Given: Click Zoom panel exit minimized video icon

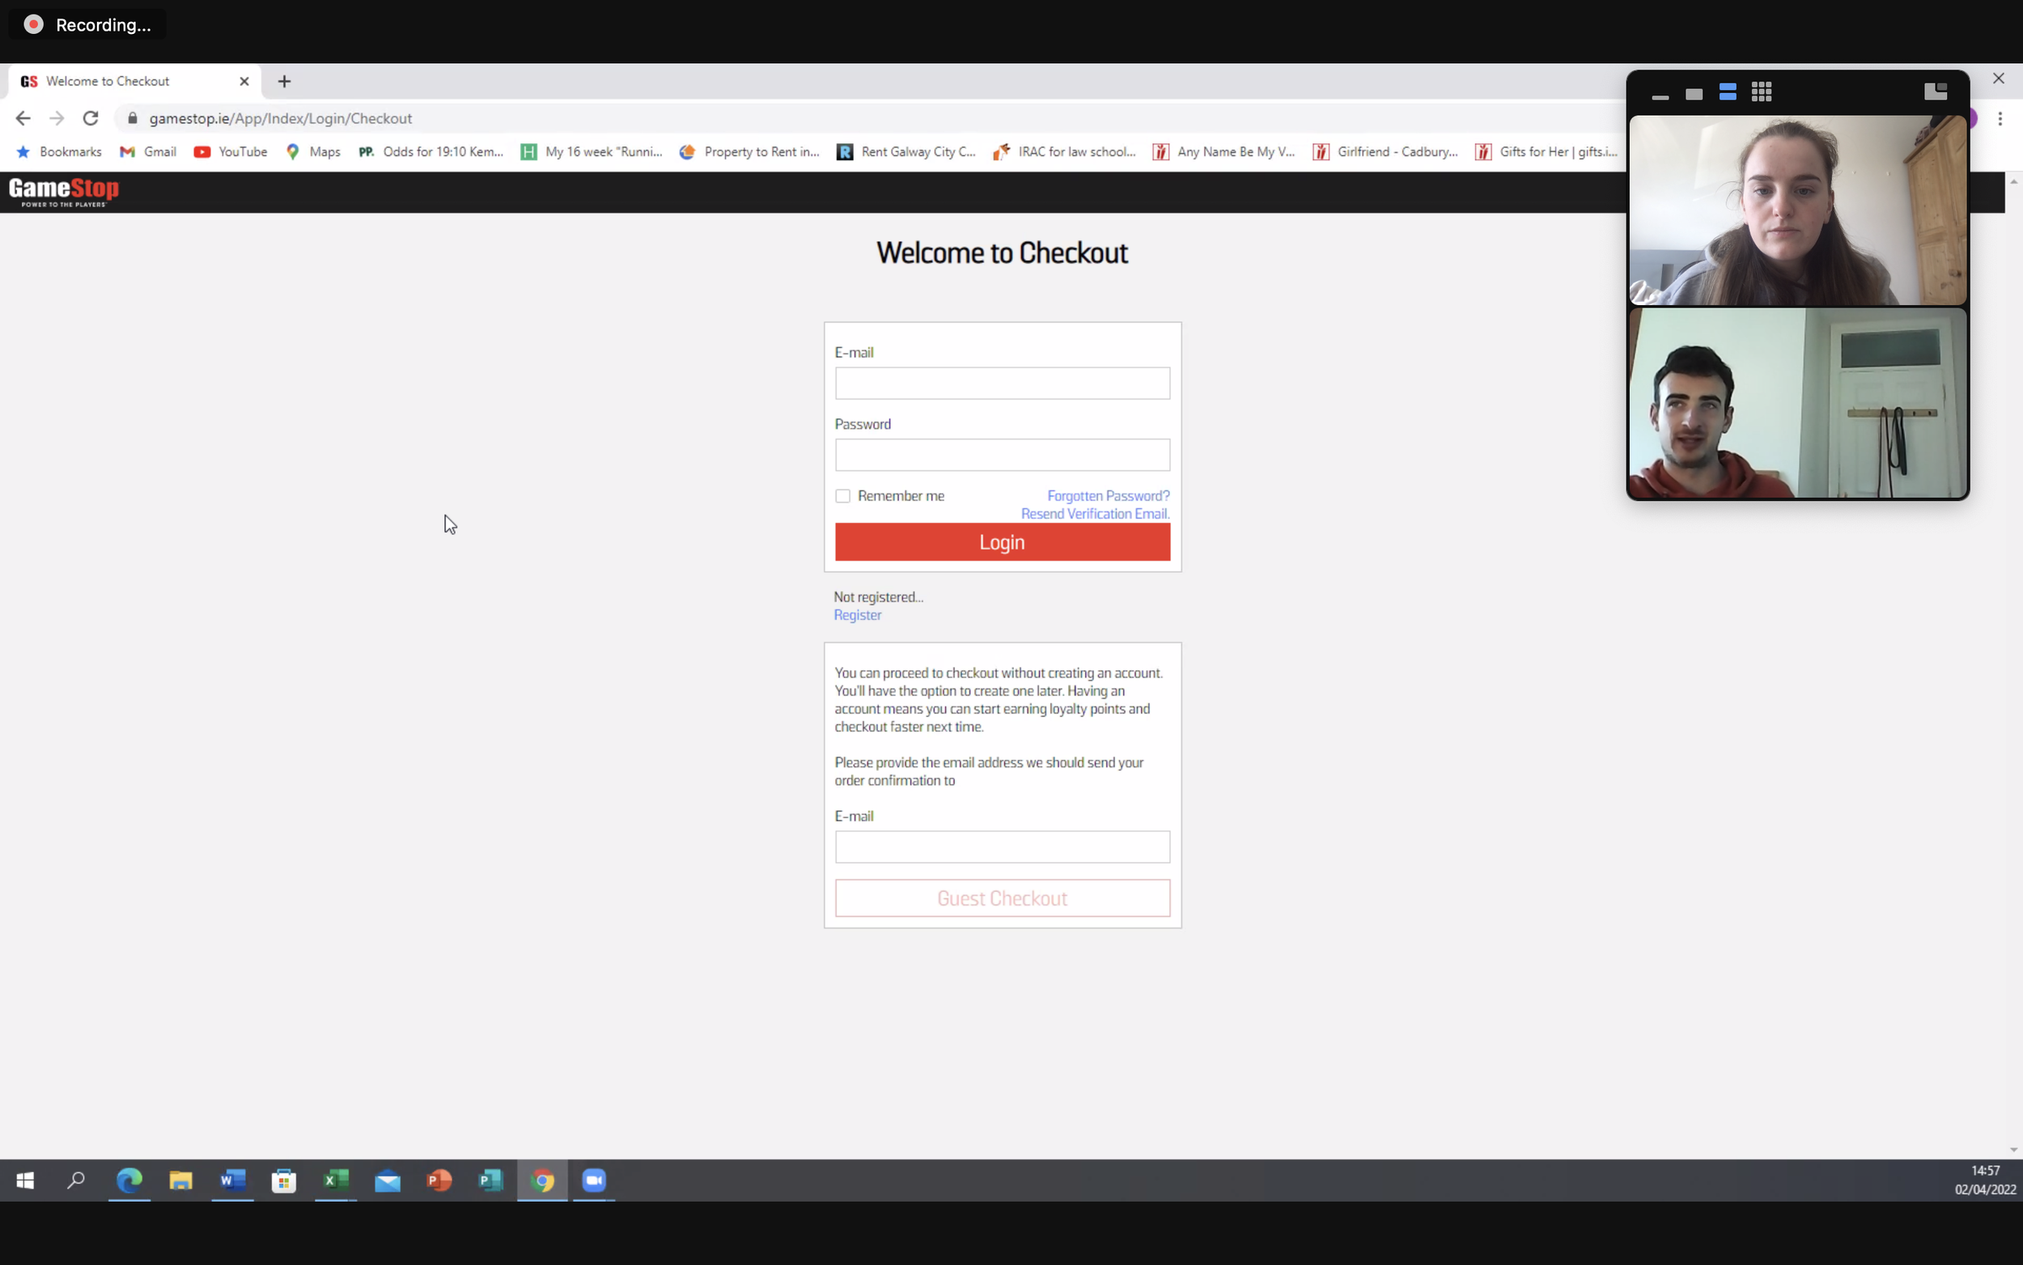Looking at the screenshot, I should coord(1935,91).
